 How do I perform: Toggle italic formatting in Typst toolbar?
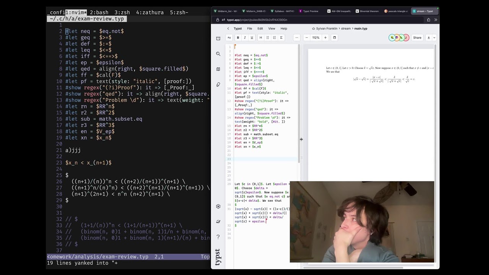coord(245,37)
